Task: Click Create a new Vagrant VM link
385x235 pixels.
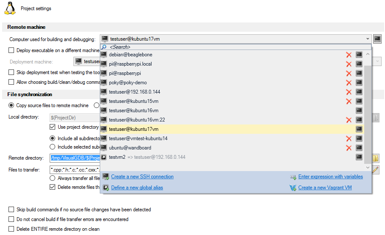Action: coord(325,188)
